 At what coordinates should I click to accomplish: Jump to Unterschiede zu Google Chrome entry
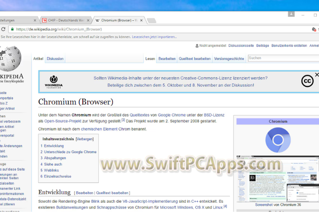[x=68, y=152]
